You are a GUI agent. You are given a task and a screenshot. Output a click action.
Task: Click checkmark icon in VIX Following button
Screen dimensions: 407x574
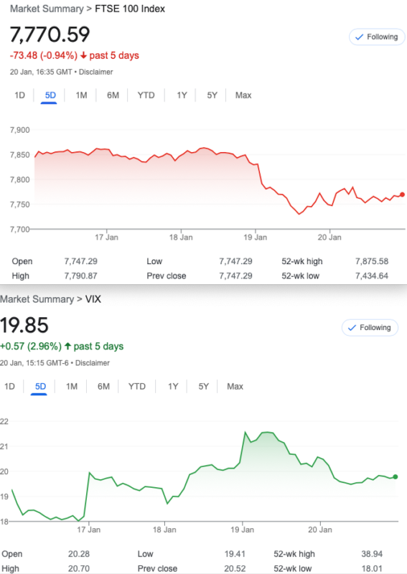(x=352, y=328)
